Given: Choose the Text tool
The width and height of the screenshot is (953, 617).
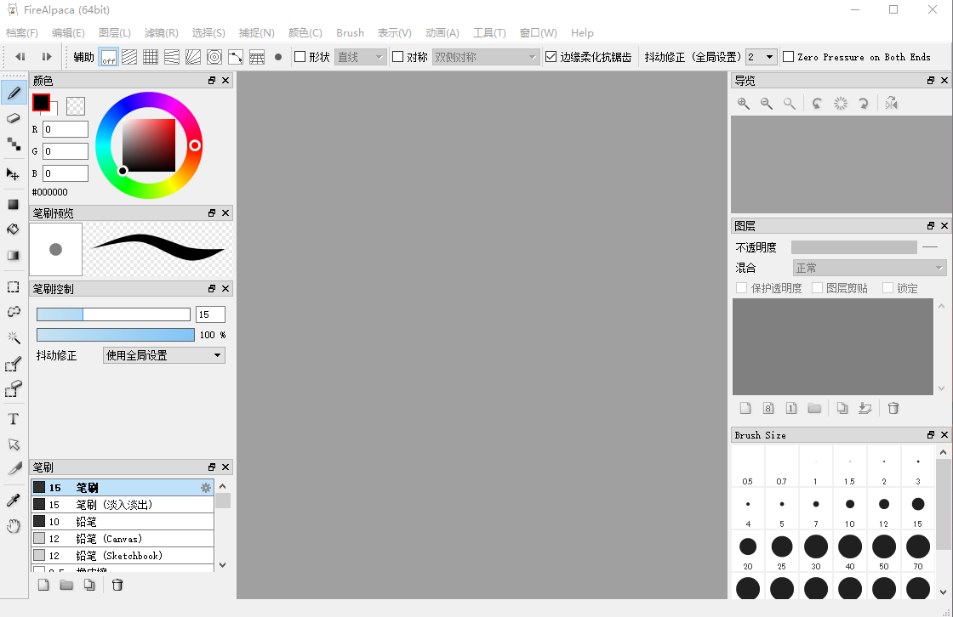Looking at the screenshot, I should (14, 419).
